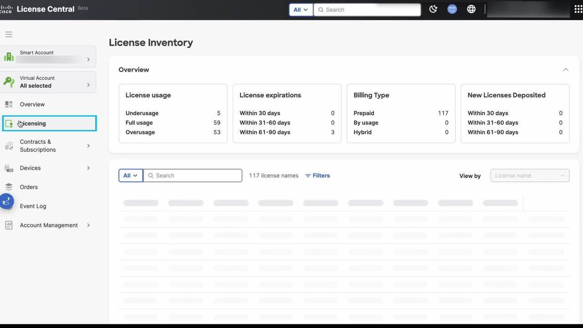Open the Event Log menu item
Image resolution: width=583 pixels, height=328 pixels.
pos(33,206)
